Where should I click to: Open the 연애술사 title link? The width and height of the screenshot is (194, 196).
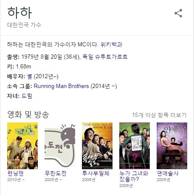click(168, 173)
